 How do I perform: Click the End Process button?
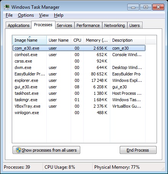[x=138, y=150]
